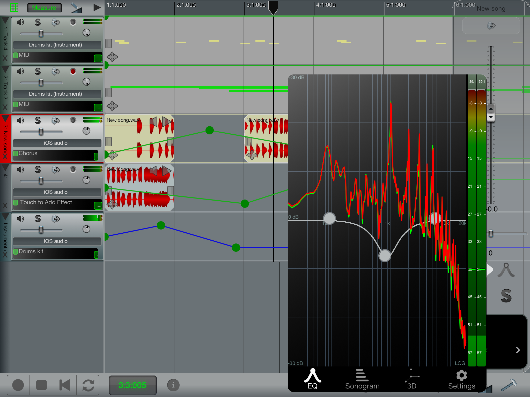530x397 pixels.
Task: Collapse Track 2 using its triangle
Action: pyautogui.click(x=5, y=69)
